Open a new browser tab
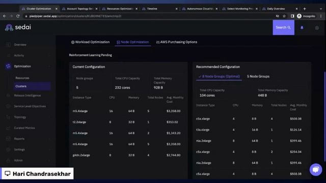The image size is (326, 183). tap(305, 9)
